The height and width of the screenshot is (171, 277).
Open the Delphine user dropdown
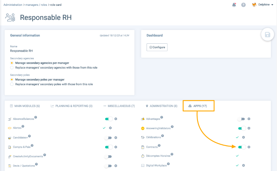[263, 5]
